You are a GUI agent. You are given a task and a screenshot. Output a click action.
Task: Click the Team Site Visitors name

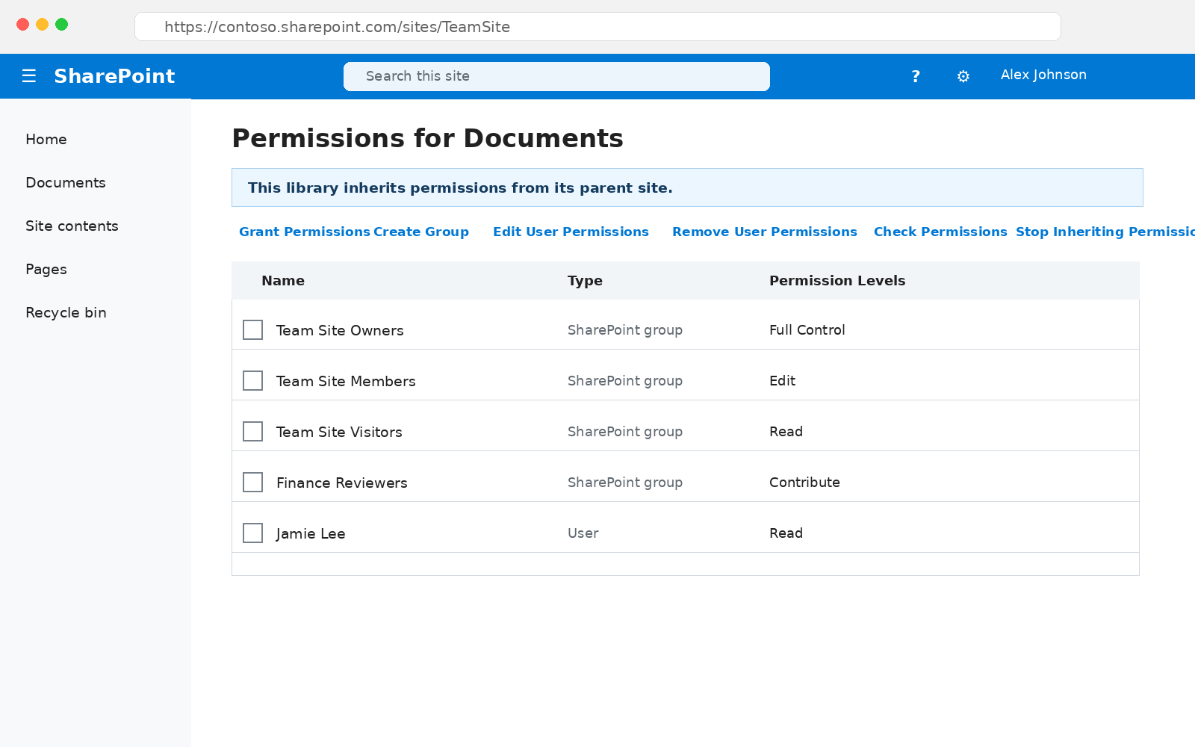point(339,432)
